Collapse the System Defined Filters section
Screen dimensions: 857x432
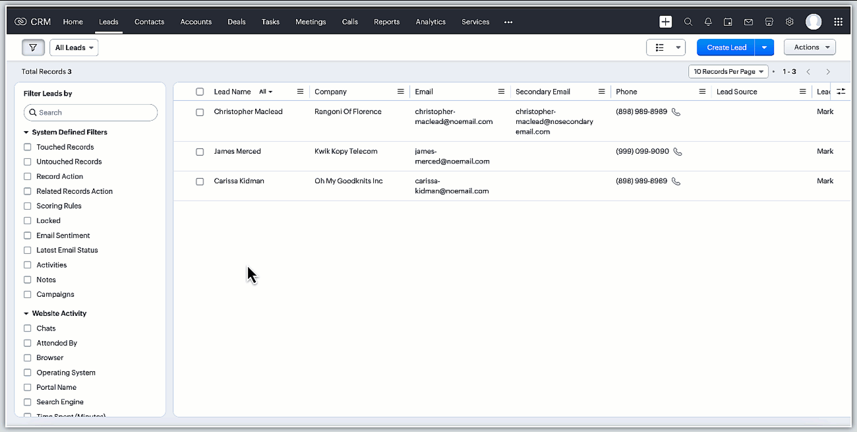tap(26, 133)
